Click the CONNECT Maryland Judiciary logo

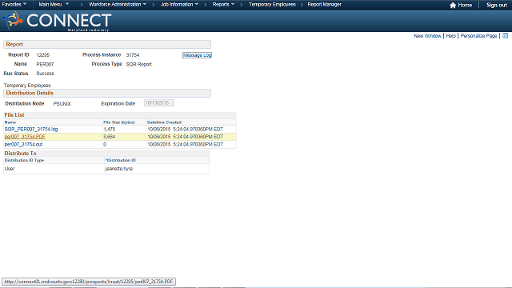(57, 21)
